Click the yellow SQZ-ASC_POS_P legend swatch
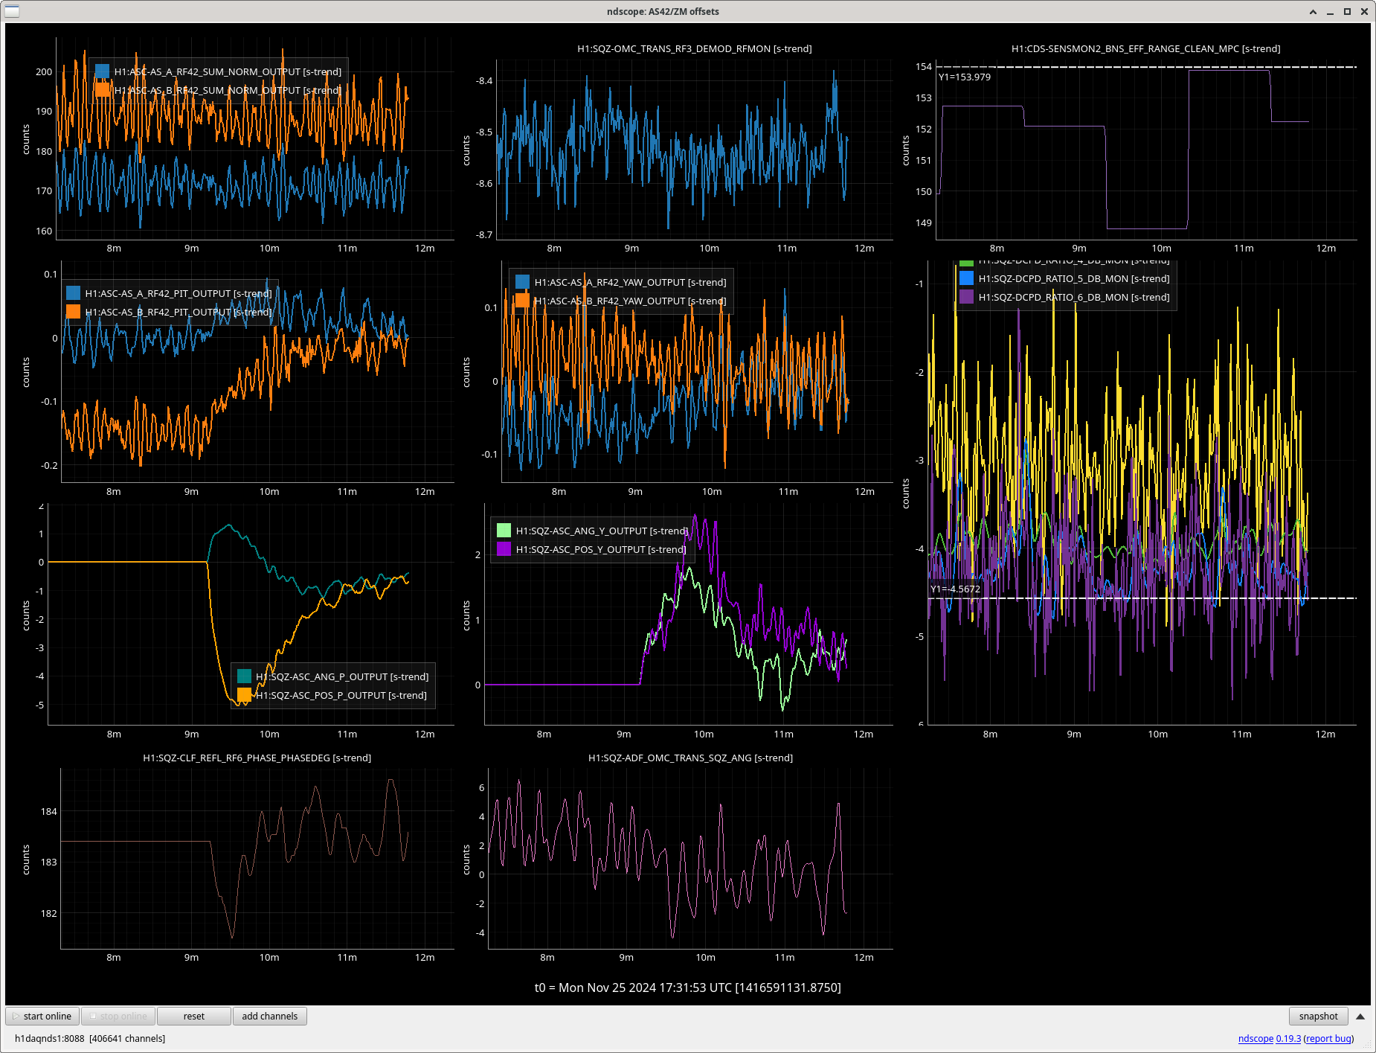The height and width of the screenshot is (1053, 1376). click(244, 695)
